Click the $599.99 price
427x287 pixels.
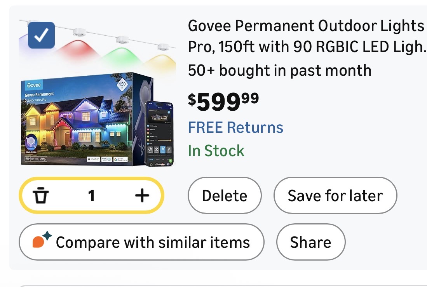pyautogui.click(x=223, y=101)
